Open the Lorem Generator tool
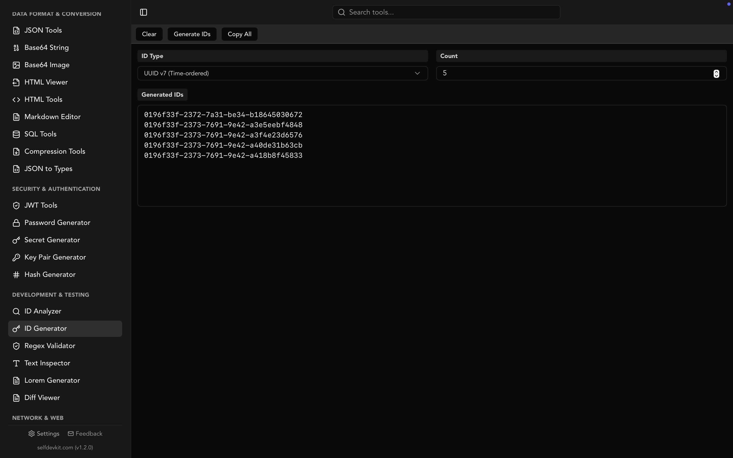 click(x=52, y=380)
